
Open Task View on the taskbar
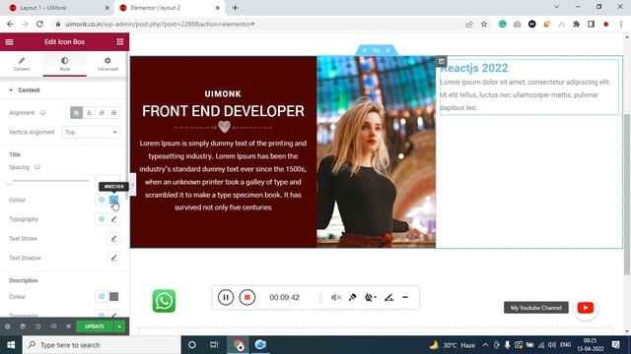click(x=214, y=345)
